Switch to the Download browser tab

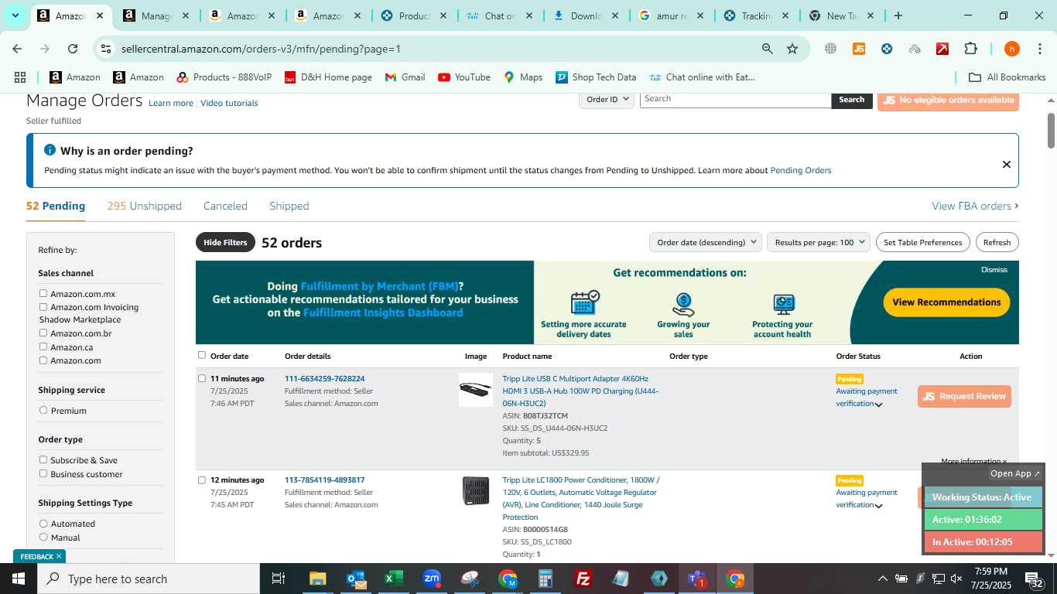(x=586, y=15)
